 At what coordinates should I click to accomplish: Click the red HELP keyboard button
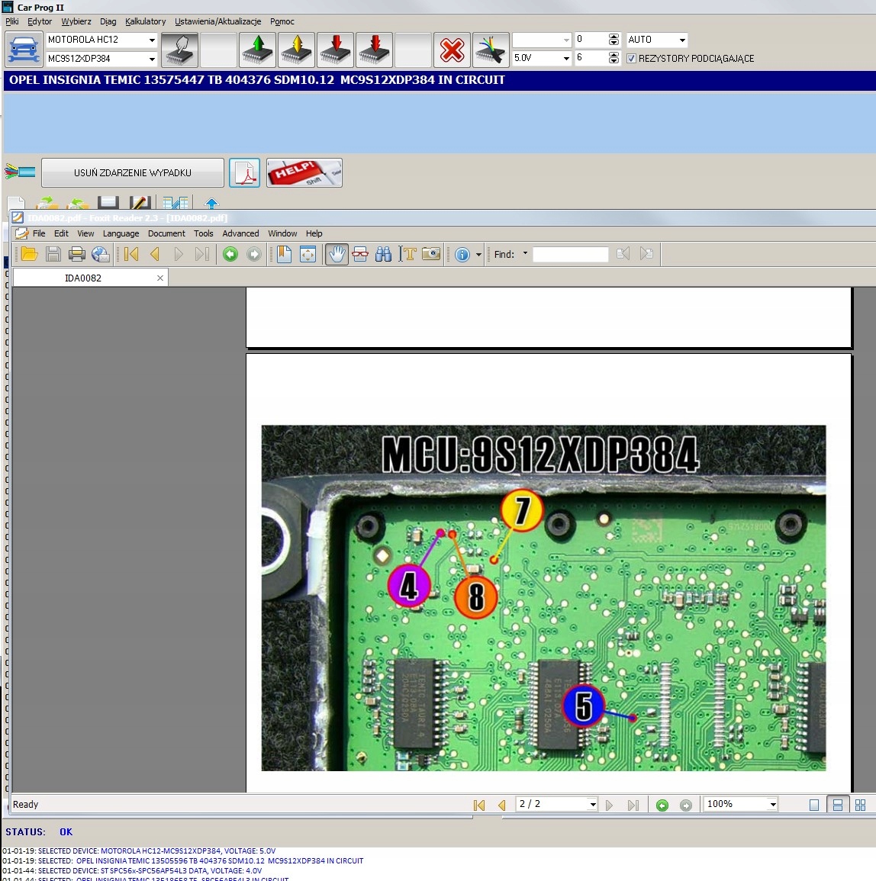point(304,172)
